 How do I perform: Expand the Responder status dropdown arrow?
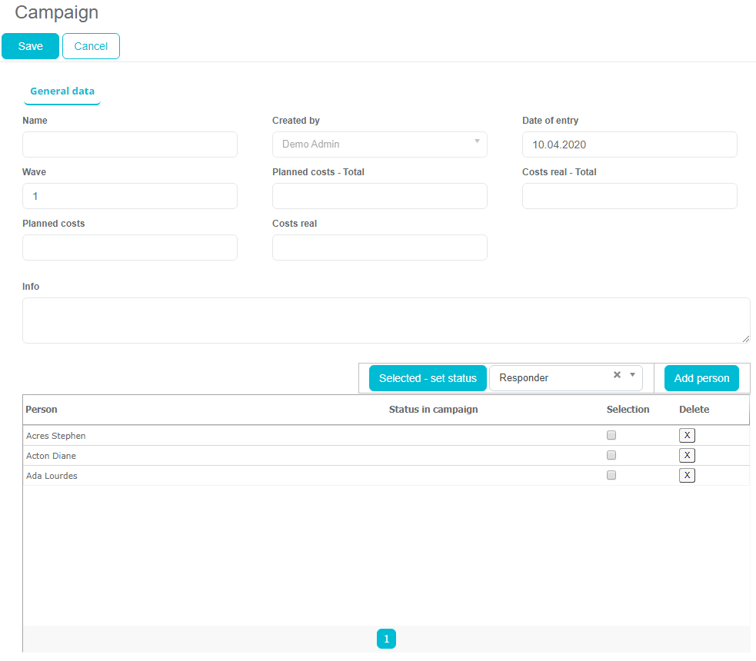(632, 375)
